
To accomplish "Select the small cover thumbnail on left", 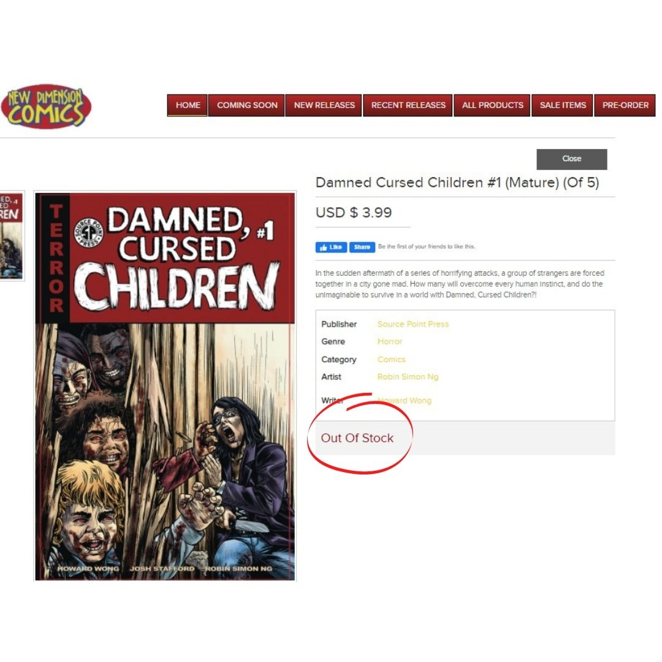I will [11, 235].
